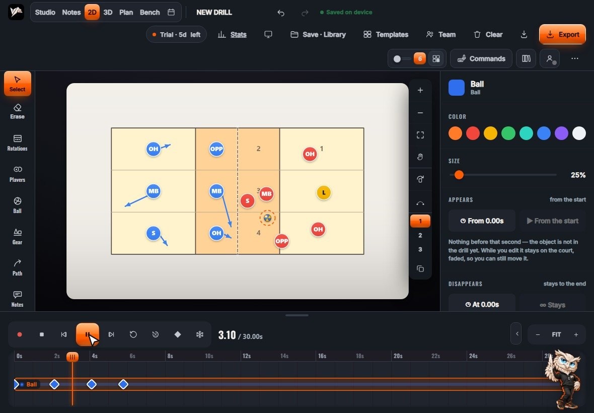Skip to next keyframe
Image resolution: width=594 pixels, height=413 pixels.
tap(111, 334)
